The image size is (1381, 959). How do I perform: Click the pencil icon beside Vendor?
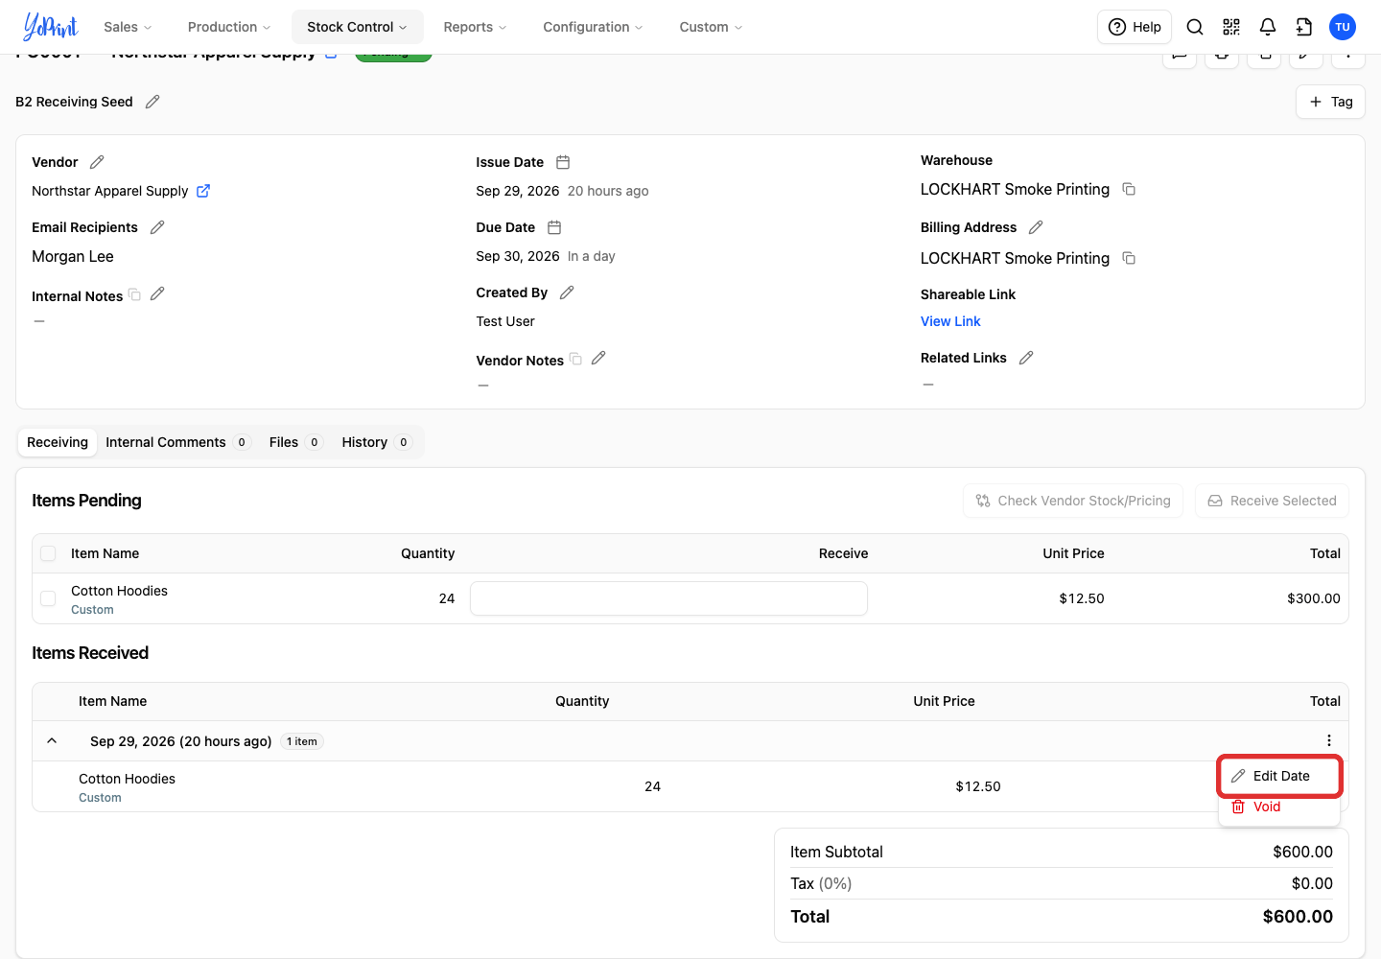pos(97,162)
